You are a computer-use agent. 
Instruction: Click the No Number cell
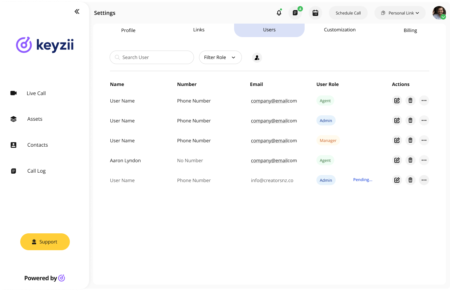click(x=190, y=161)
